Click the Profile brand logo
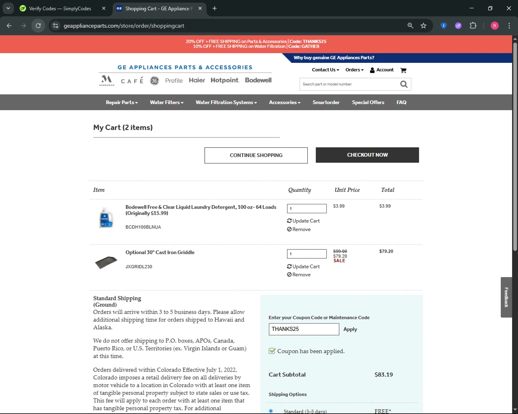This screenshot has height=414, width=518. point(174,80)
